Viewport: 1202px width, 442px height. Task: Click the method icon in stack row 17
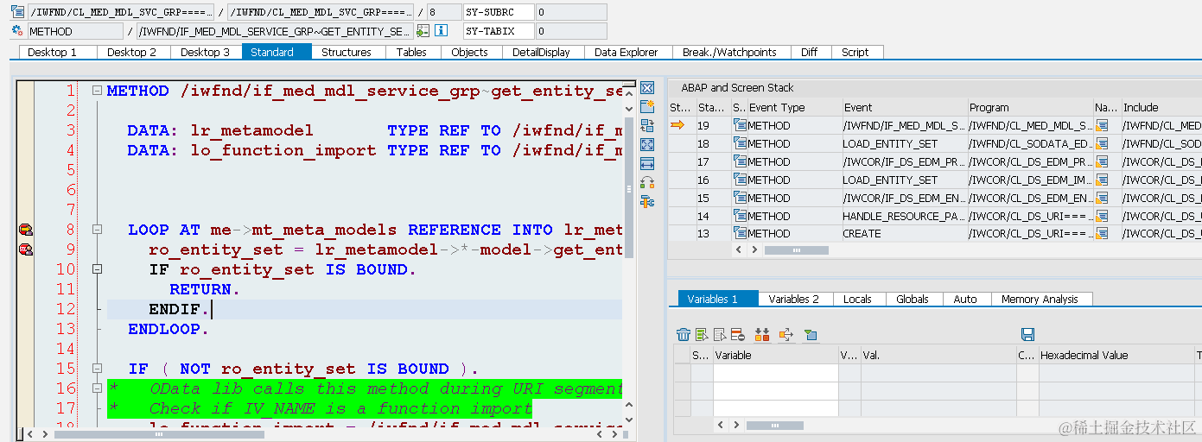point(740,162)
